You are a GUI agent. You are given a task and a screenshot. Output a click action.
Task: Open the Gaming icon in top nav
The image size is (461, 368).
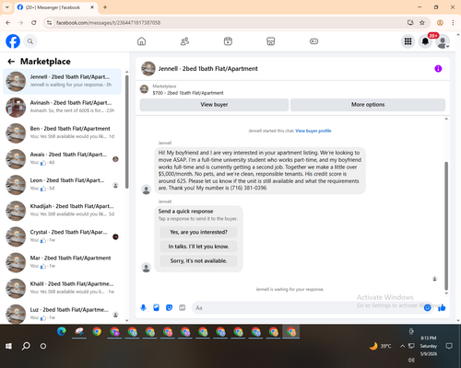[x=313, y=41]
